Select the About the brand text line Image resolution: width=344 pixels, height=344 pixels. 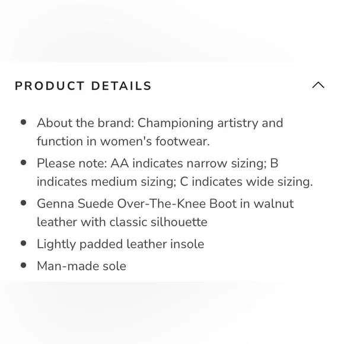160,123
